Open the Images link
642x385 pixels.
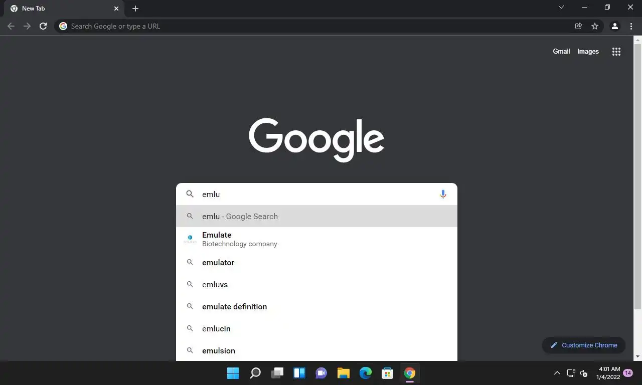(588, 51)
